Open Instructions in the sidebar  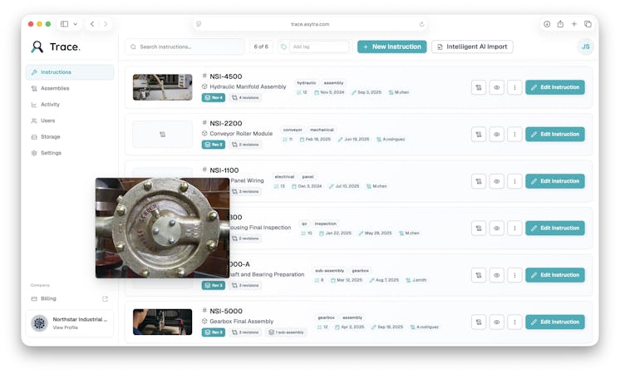coord(70,72)
